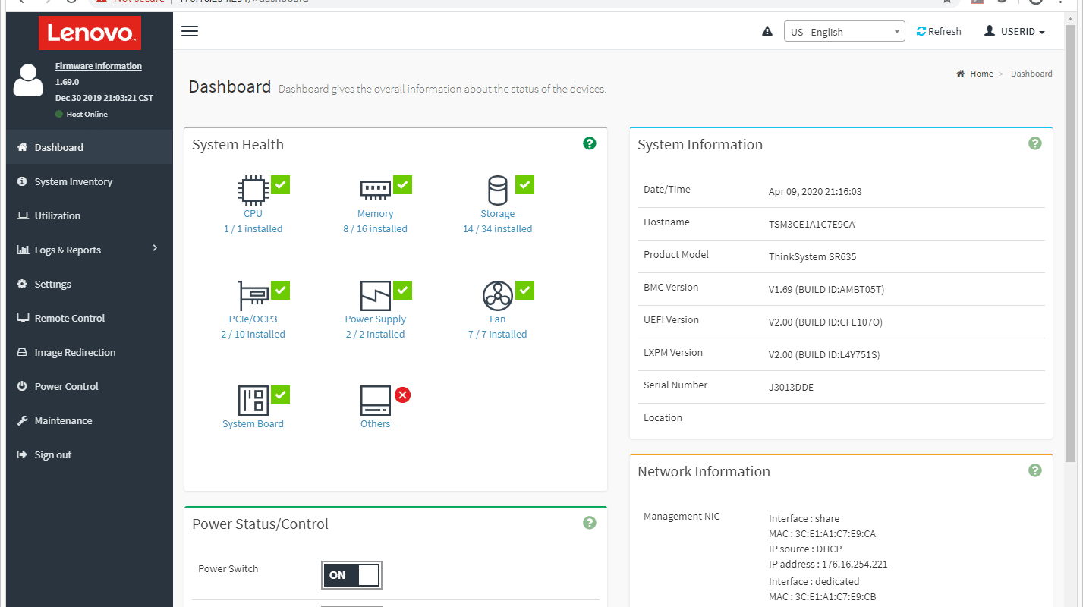Click the Power Supply icon
The width and height of the screenshot is (1083, 607).
[x=375, y=296]
